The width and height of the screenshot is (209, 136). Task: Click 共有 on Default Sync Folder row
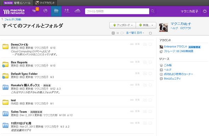137,73
